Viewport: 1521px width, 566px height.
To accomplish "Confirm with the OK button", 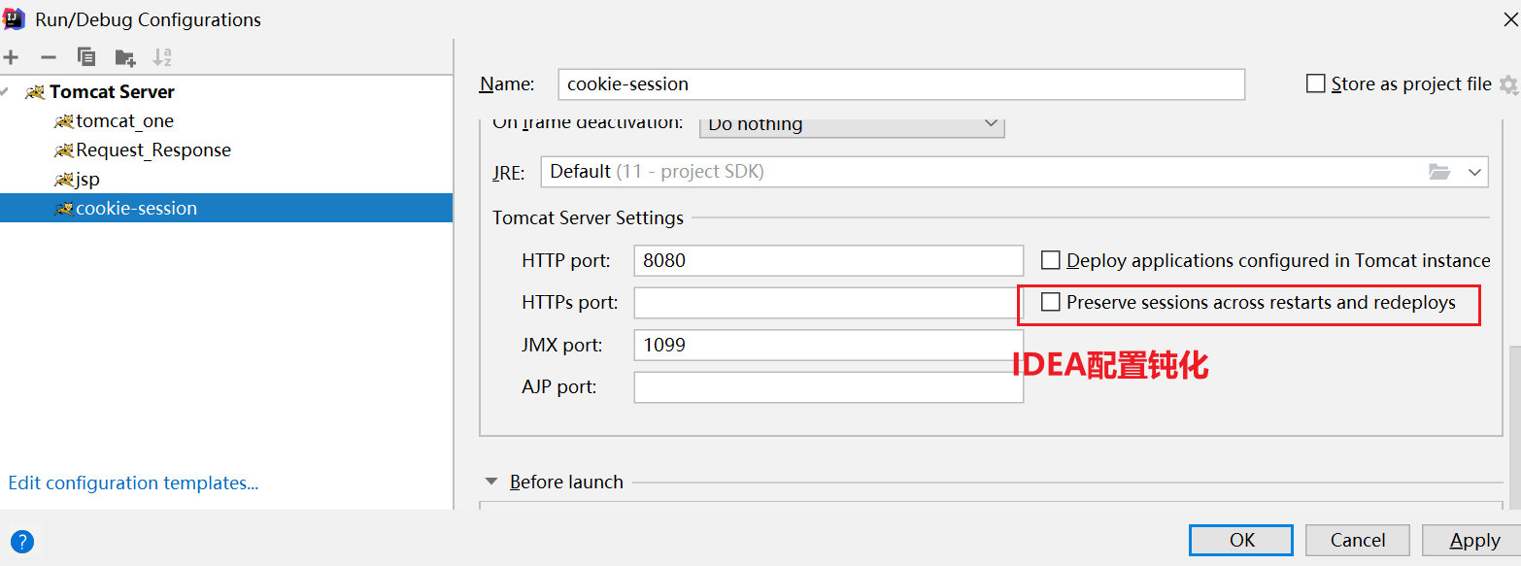I will point(1241,541).
